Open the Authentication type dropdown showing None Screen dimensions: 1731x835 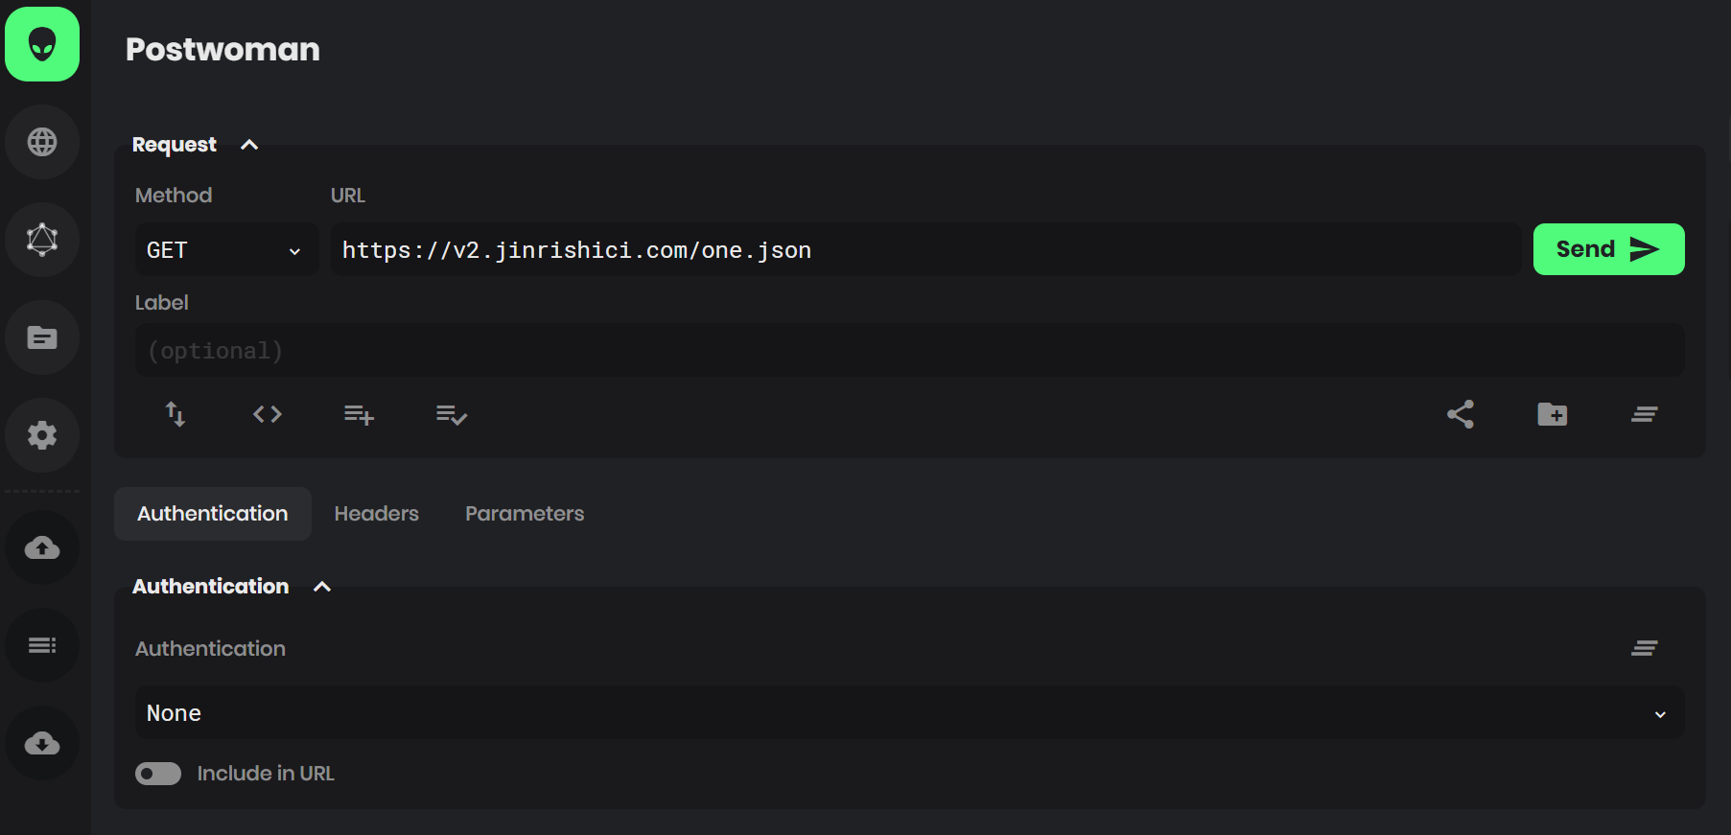click(x=908, y=713)
